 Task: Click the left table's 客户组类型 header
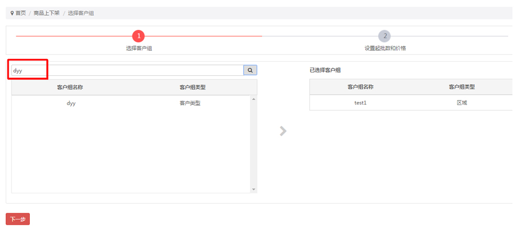[x=192, y=87]
